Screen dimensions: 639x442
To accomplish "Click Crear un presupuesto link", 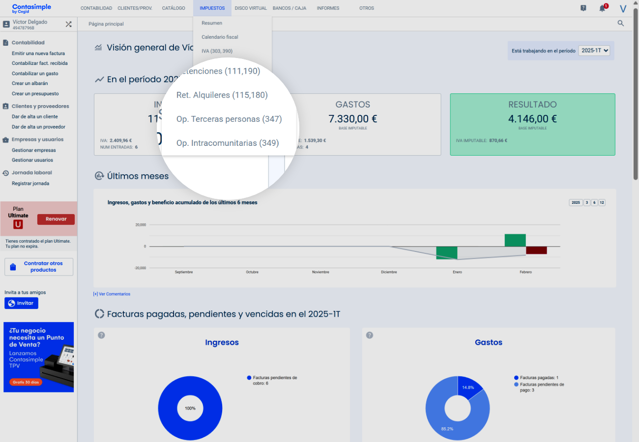I will click(35, 93).
